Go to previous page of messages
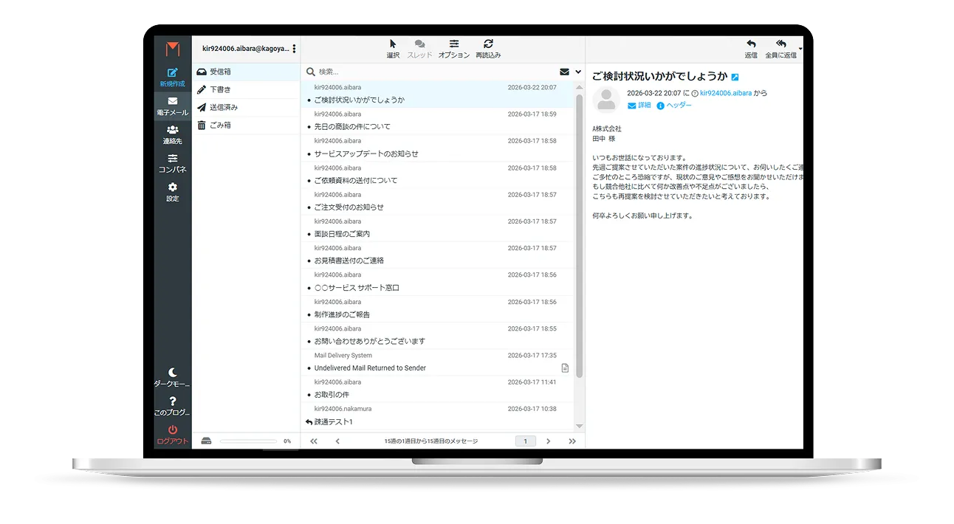Image resolution: width=954 pixels, height=524 pixels. click(x=337, y=441)
